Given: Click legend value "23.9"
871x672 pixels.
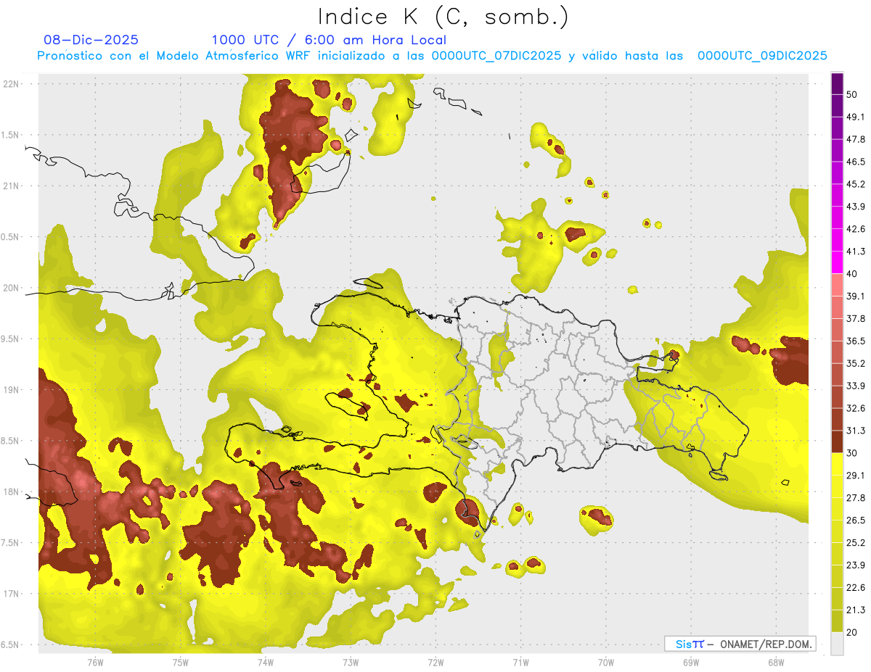Looking at the screenshot, I should tap(856, 565).
